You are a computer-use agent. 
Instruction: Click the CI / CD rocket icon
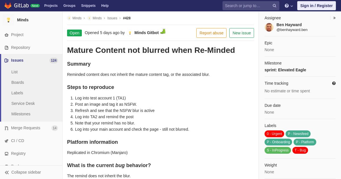(7, 141)
